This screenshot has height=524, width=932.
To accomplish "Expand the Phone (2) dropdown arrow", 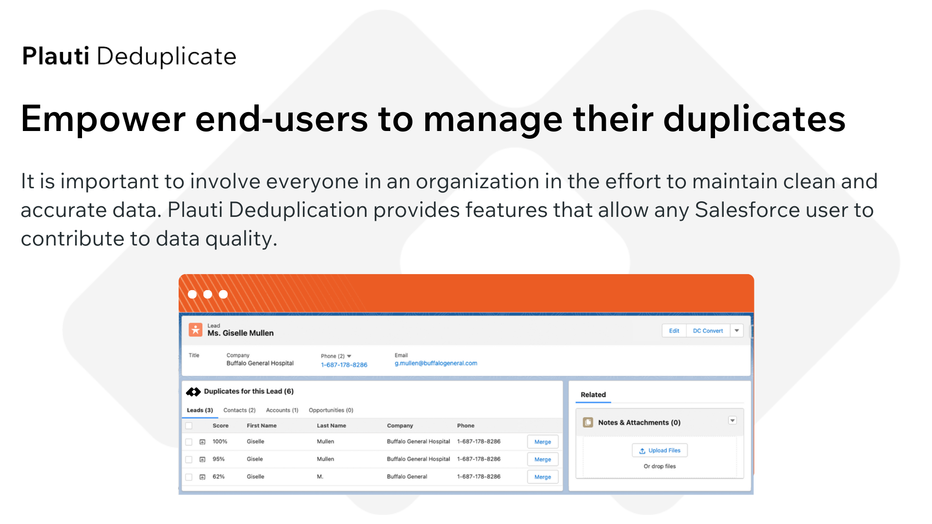I will coord(349,356).
